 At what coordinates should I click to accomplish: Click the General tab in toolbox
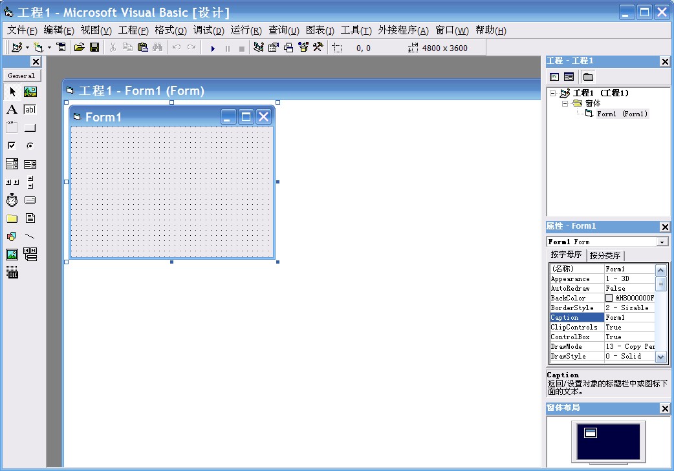point(21,76)
